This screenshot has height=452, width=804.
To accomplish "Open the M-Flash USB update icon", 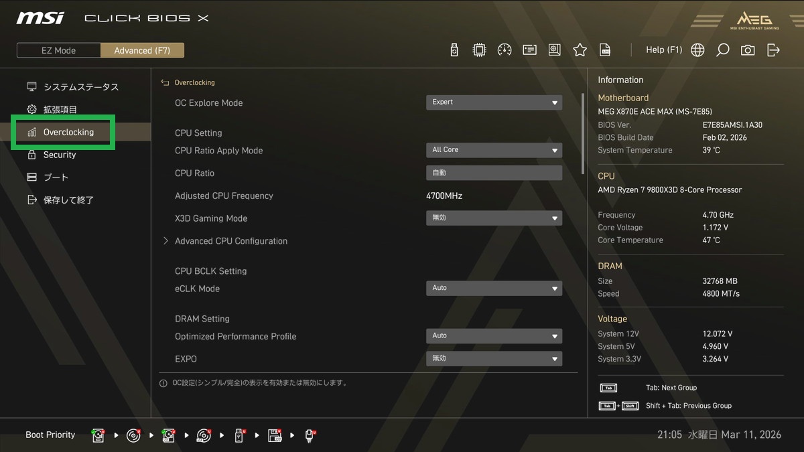I will click(454, 50).
